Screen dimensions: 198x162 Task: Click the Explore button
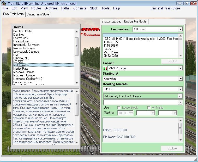pos(172,148)
